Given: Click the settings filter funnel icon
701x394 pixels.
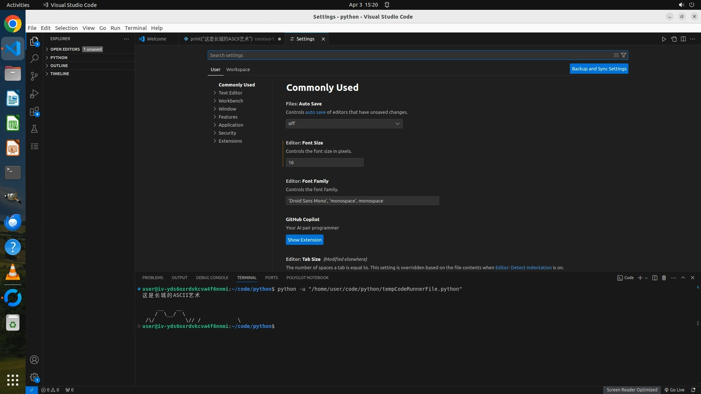Looking at the screenshot, I should pos(624,55).
